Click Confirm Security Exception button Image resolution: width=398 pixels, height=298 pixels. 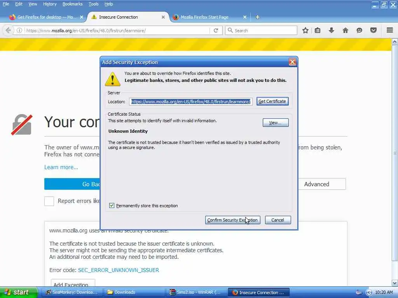tap(232, 220)
